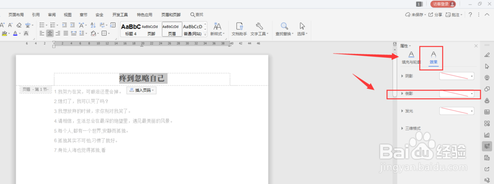Select the 页眉 style
494x184 pixels.
172,29
